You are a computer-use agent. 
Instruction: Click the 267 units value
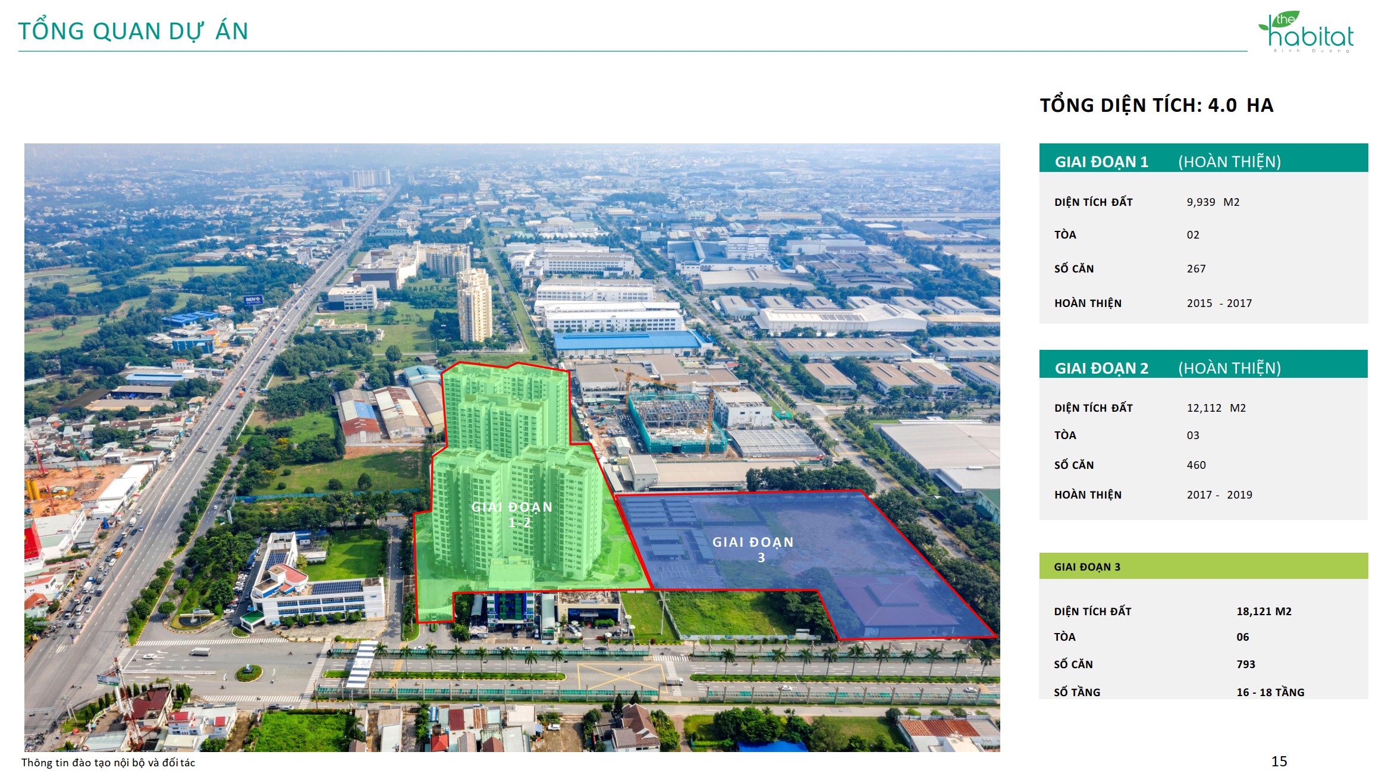(x=1196, y=269)
